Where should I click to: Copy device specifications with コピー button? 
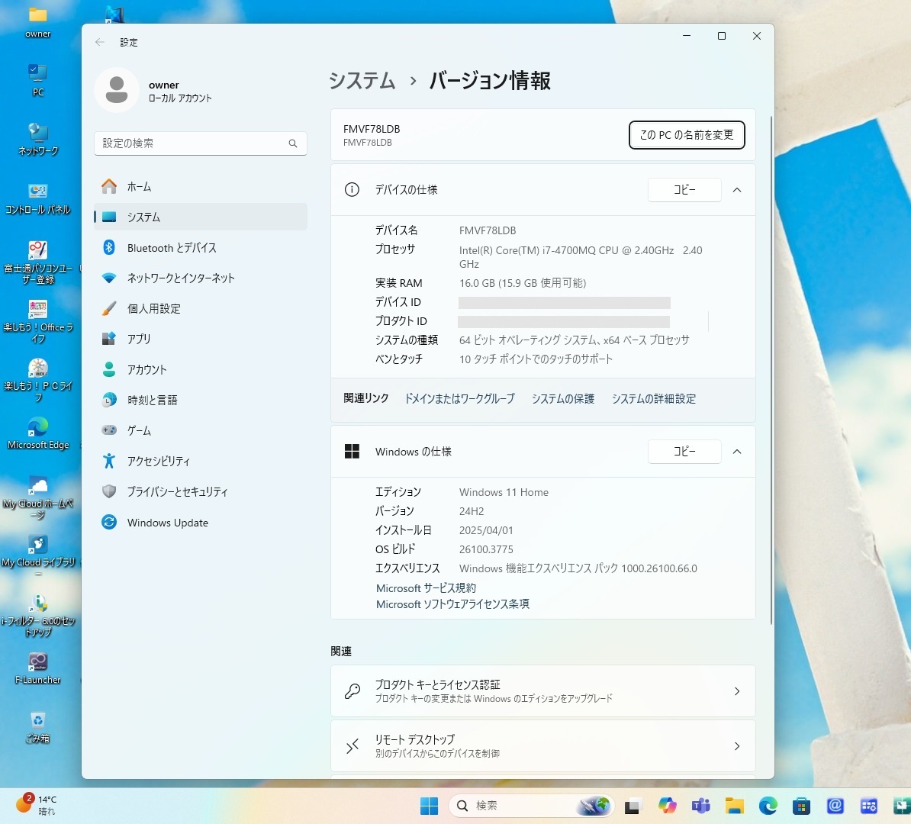pos(684,190)
